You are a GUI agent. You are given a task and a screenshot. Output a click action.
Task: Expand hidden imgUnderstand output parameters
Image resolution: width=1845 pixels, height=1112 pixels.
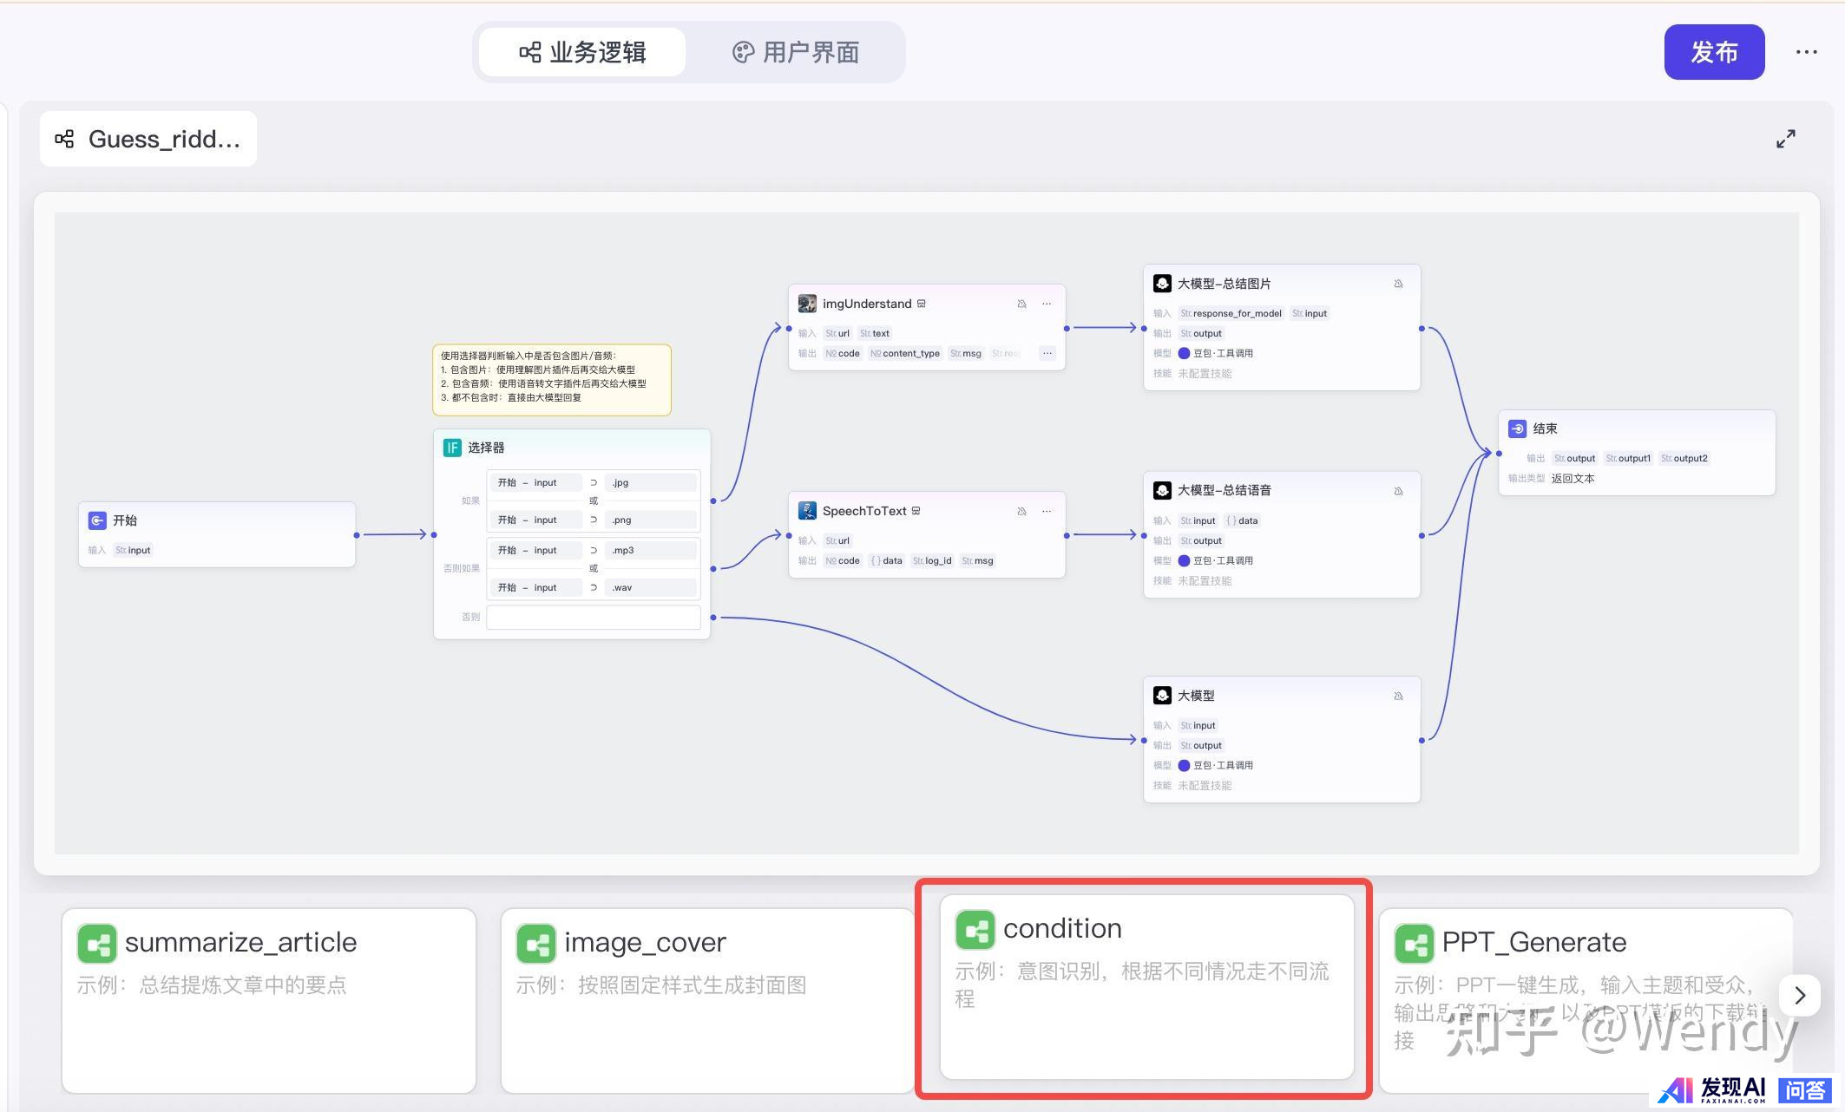tap(1047, 353)
